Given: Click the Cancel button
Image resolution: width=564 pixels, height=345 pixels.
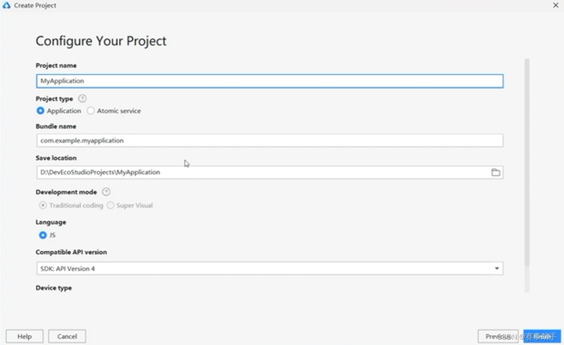Looking at the screenshot, I should tap(67, 336).
